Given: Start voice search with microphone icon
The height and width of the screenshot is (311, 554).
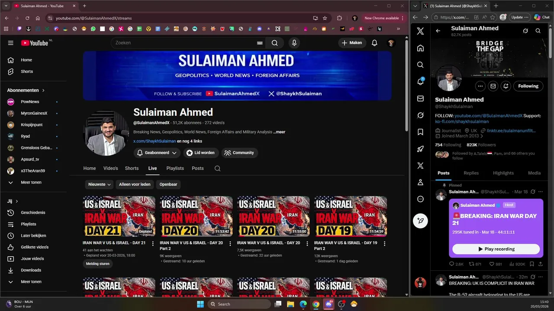Looking at the screenshot, I should (294, 43).
